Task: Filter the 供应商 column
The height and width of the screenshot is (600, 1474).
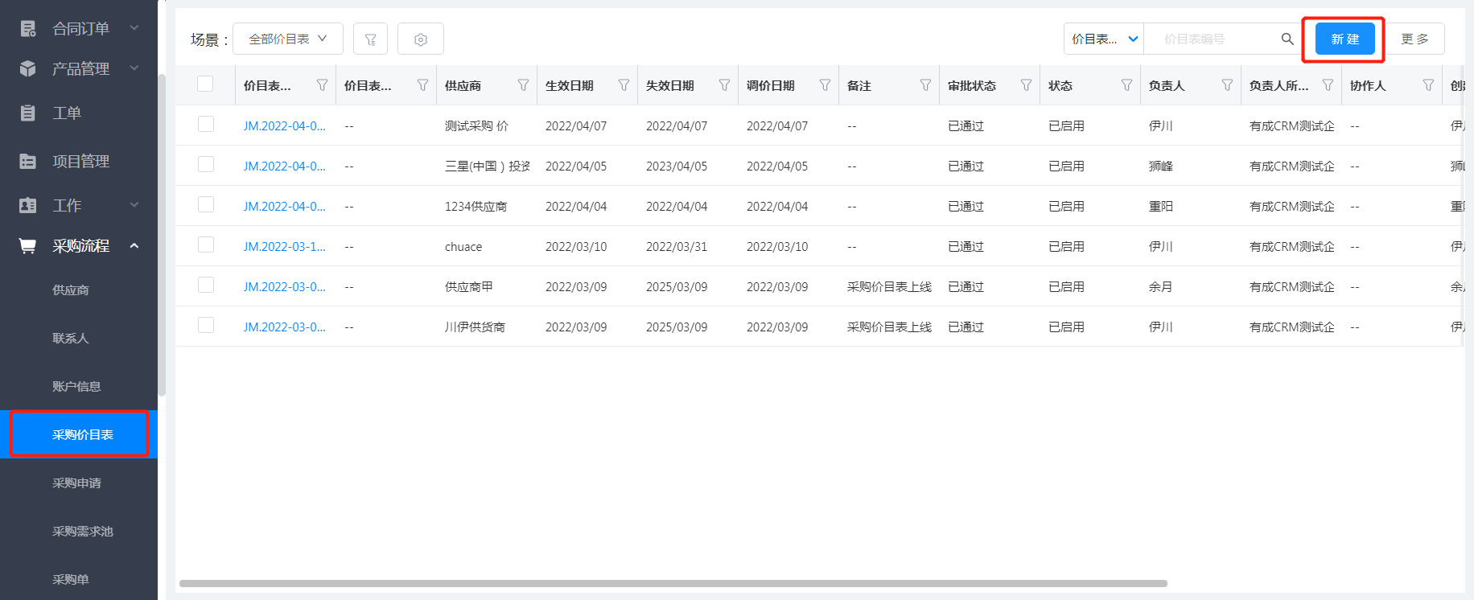Action: [523, 85]
